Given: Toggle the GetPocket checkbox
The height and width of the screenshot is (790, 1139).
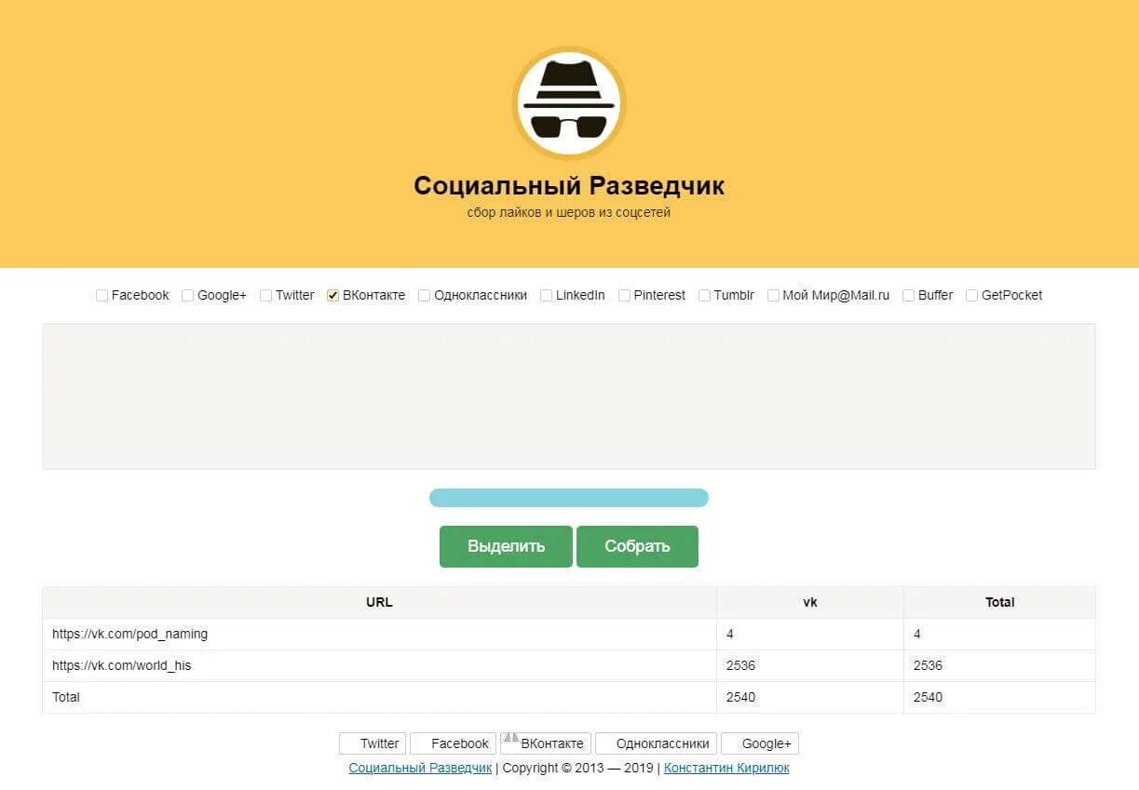Looking at the screenshot, I should 972,296.
